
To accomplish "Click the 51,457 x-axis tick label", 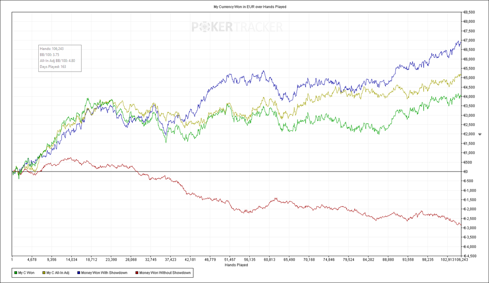I will point(230,259).
